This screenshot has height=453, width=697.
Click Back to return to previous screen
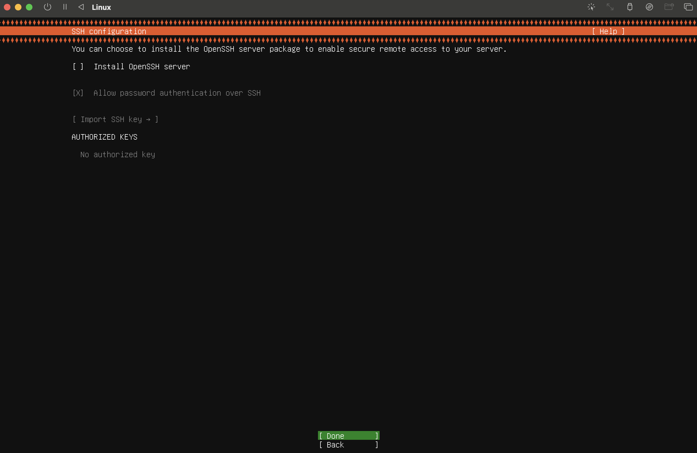coord(349,444)
